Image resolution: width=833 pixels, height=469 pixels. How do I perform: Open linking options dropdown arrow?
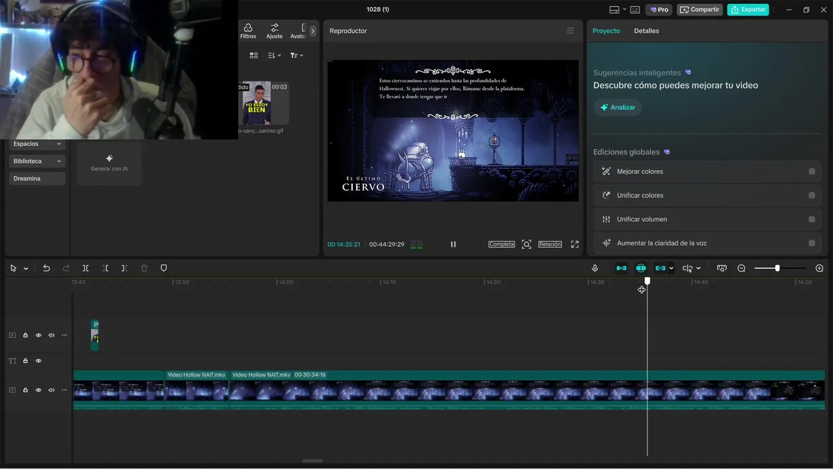point(671,268)
